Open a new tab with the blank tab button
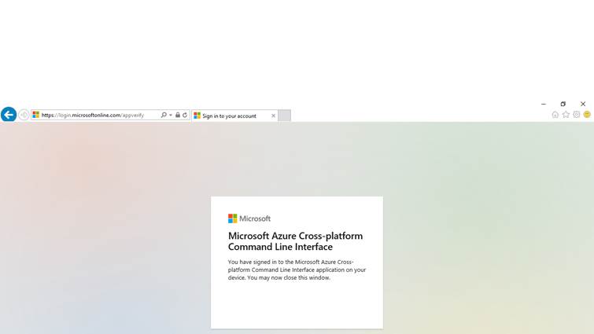 pos(285,116)
